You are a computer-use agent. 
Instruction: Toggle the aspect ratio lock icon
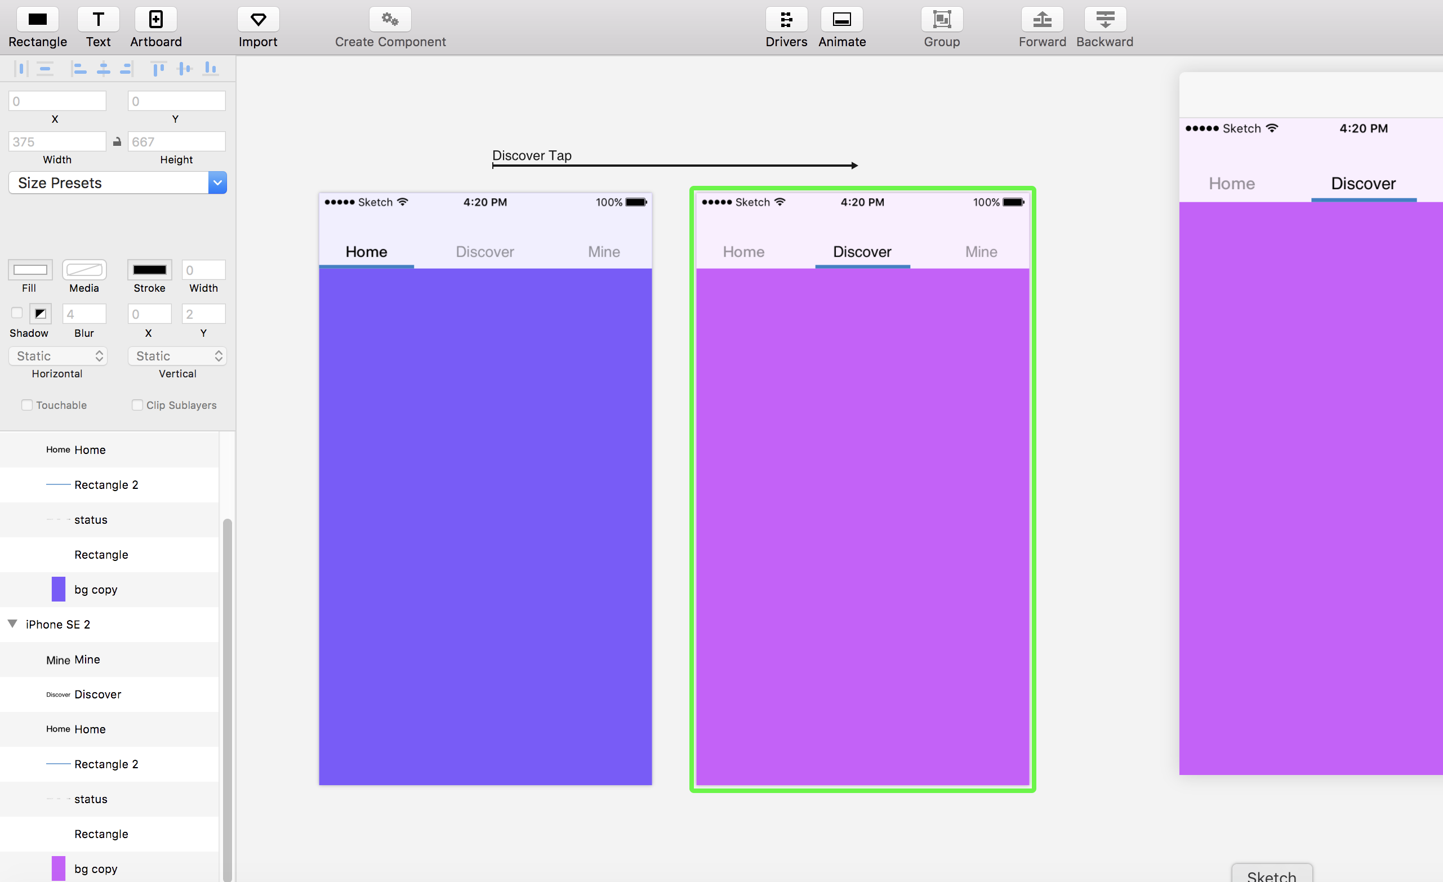tap(117, 141)
